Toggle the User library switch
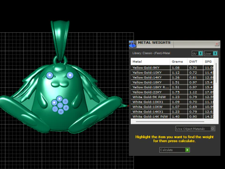The height and width of the screenshot is (169, 225). tap(211, 54)
